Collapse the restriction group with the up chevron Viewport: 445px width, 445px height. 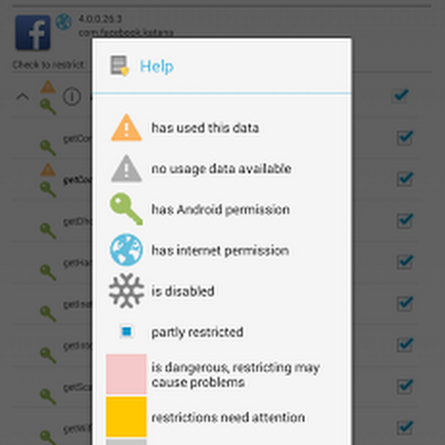[x=23, y=97]
